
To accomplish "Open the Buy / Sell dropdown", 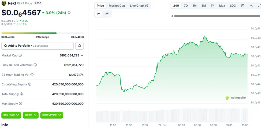I will point(12,115).
